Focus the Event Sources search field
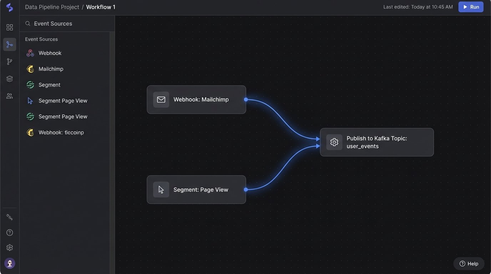Screen dimensions: 491x274 [68, 24]
